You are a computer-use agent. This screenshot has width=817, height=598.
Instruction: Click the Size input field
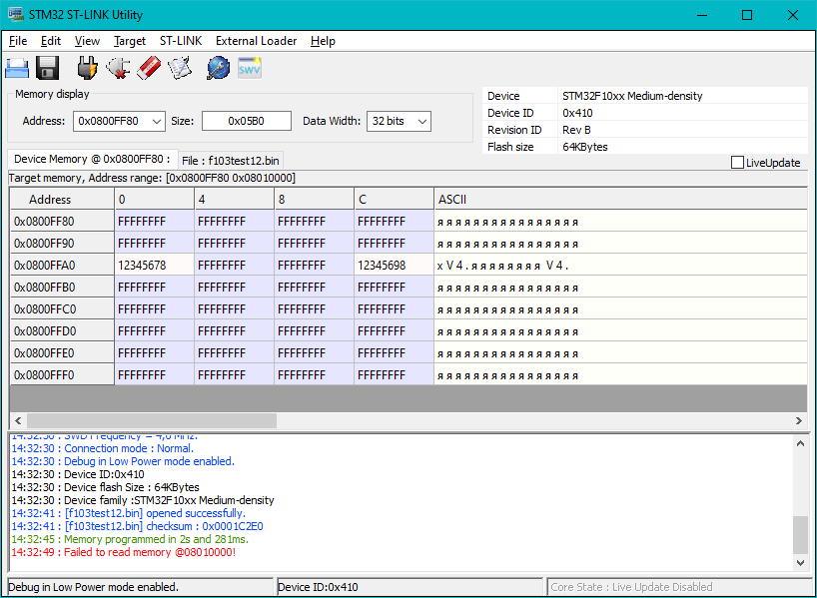(x=247, y=121)
